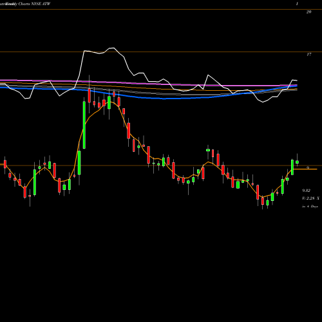322x322 pixels.
Task: Click the price axis label 17
Action: tap(308, 55)
